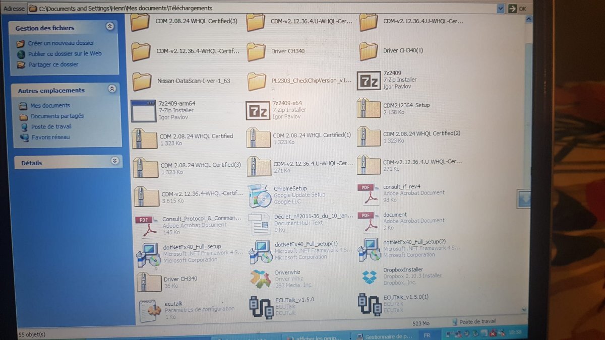Click Créer un nouveau dossier
This screenshot has width=605, height=340.
[61, 43]
